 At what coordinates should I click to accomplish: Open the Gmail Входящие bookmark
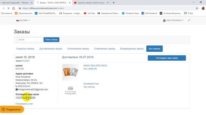click(x=70, y=13)
